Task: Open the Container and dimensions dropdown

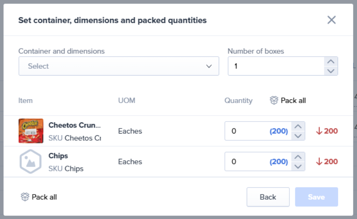Action: pyautogui.click(x=118, y=66)
